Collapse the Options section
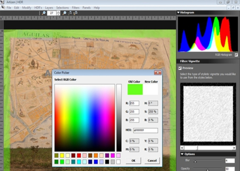The width and height of the screenshot is (240, 171). pos(182,154)
